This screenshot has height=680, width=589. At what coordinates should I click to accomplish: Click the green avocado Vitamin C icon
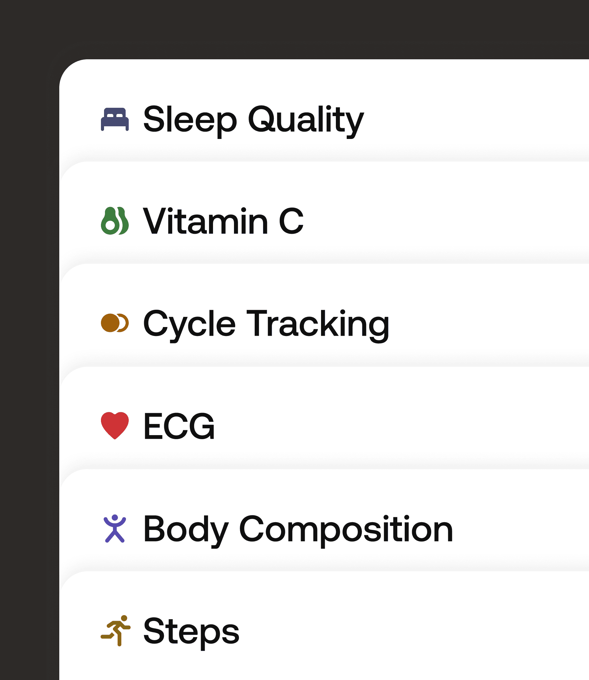[x=115, y=221]
